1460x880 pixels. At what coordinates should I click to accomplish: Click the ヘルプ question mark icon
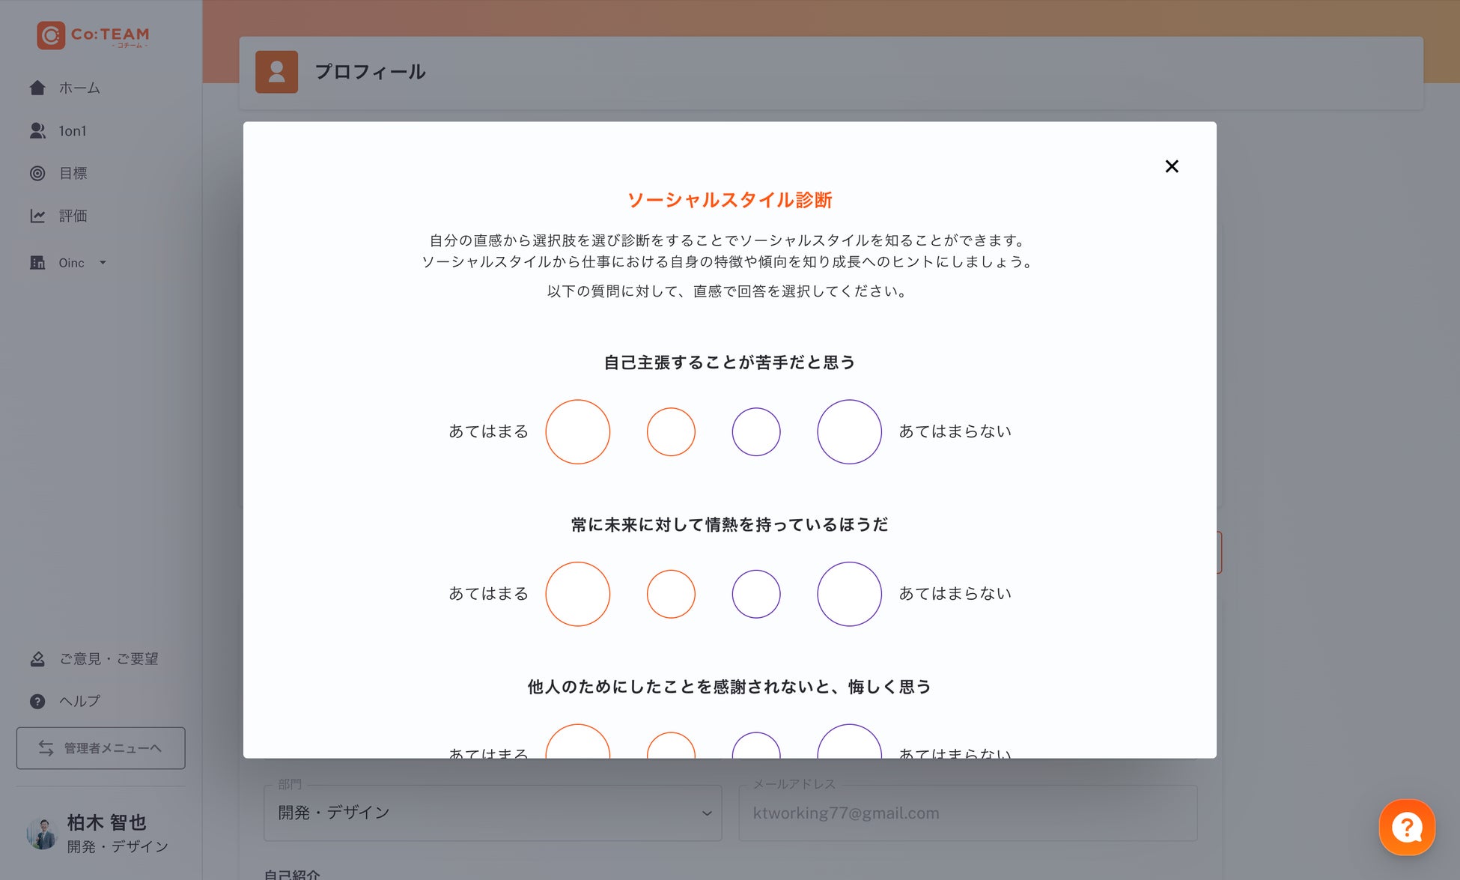click(x=37, y=702)
